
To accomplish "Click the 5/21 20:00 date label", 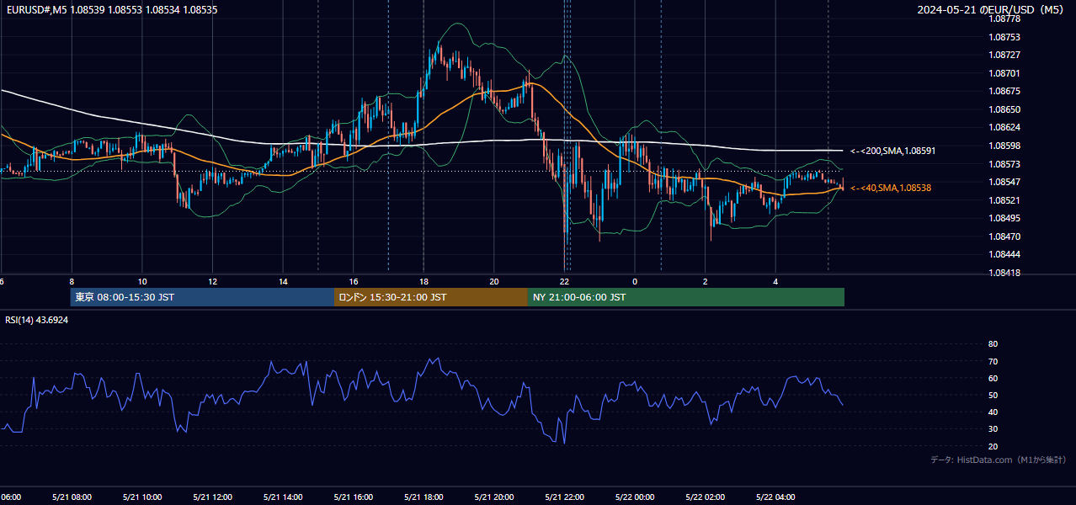I will (494, 497).
